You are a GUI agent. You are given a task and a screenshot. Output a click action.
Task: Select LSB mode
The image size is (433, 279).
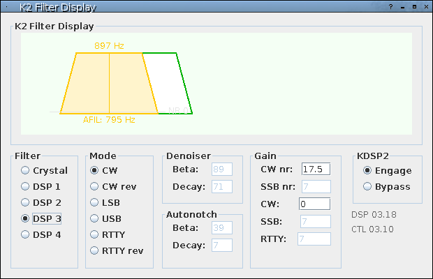94,202
